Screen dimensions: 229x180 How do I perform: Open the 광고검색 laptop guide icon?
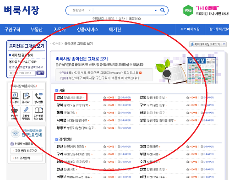15,98
